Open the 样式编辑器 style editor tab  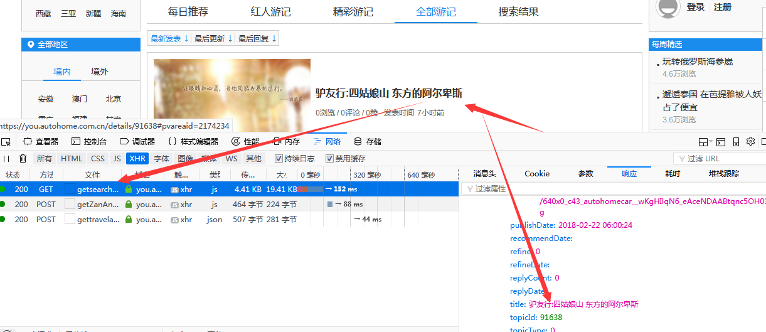(193, 142)
